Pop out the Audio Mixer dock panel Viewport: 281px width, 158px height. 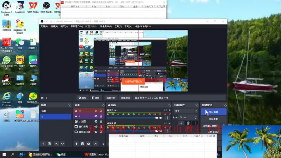pos(169,105)
